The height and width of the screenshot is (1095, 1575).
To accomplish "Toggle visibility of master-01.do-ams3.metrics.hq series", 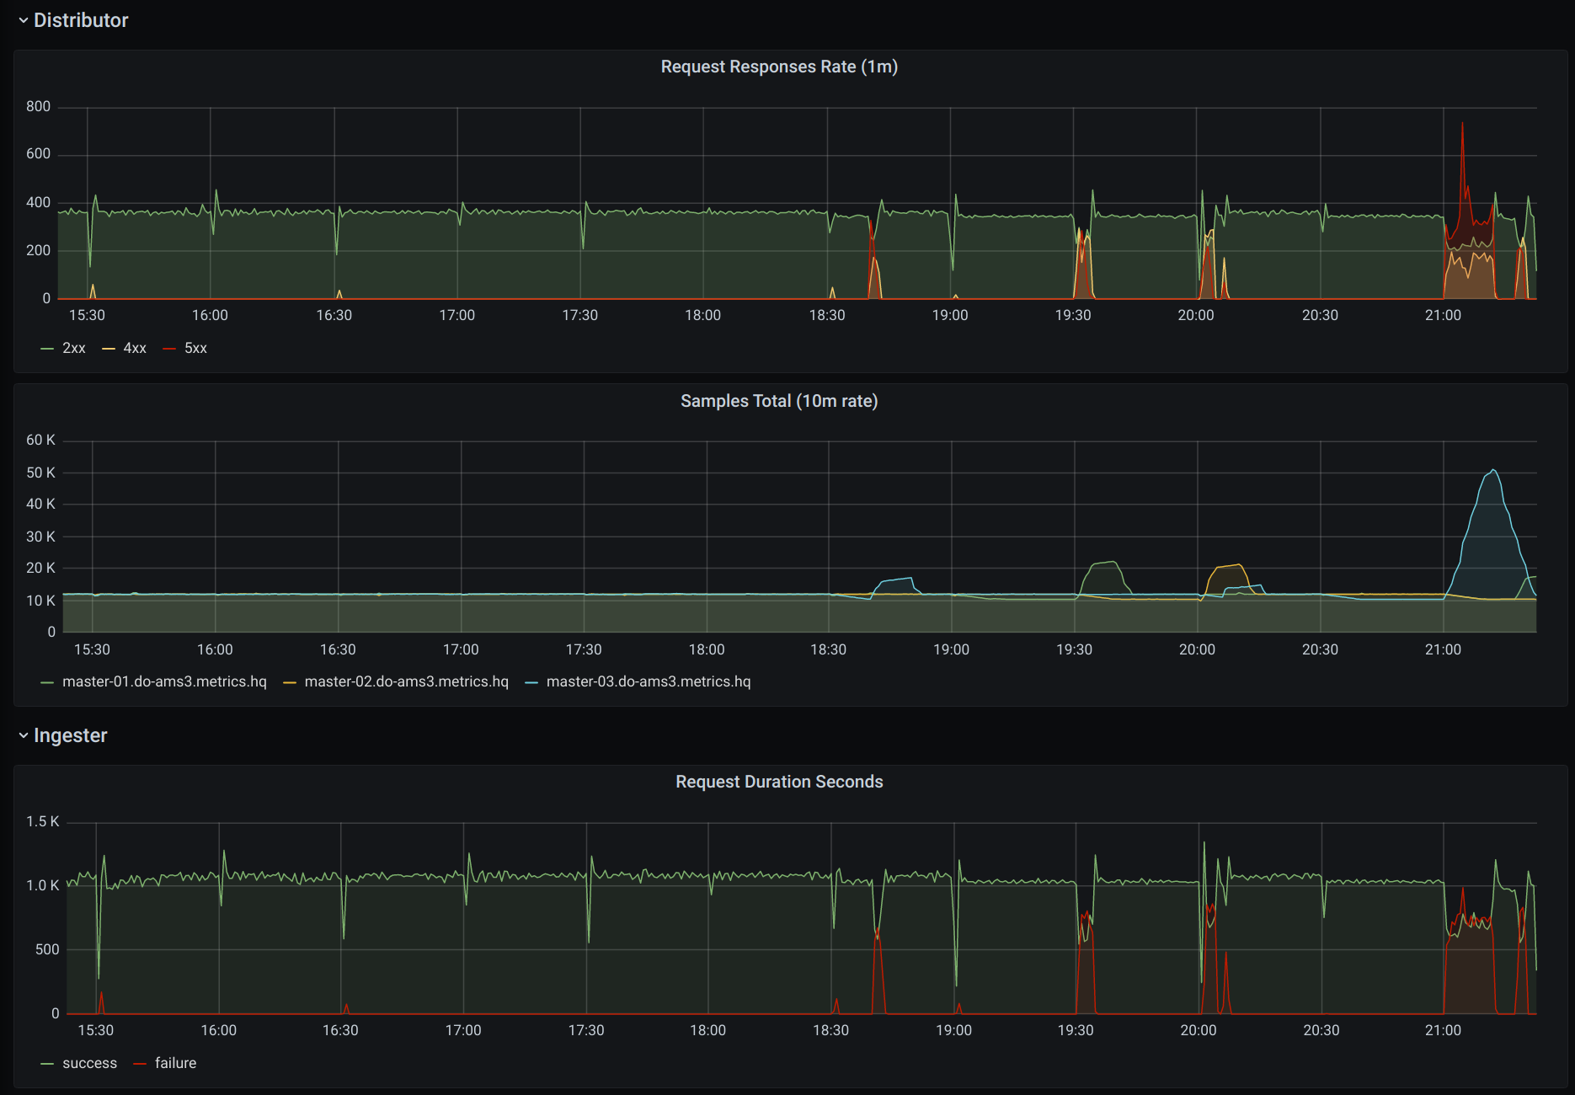I will tap(165, 681).
